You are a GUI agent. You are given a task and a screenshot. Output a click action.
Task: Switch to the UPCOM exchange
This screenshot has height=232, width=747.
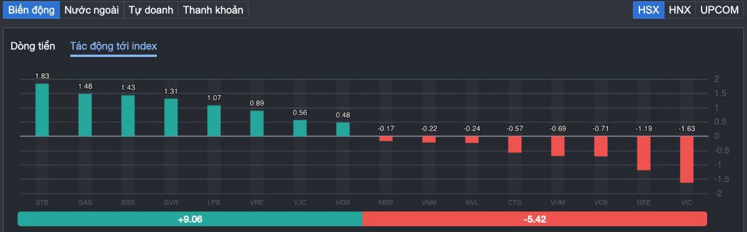(x=719, y=10)
